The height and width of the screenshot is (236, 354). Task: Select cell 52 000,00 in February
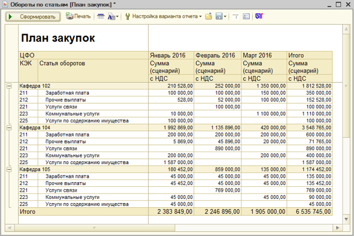217,100
